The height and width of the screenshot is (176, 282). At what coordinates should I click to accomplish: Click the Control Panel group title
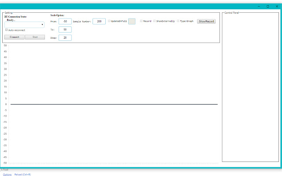tap(232, 13)
